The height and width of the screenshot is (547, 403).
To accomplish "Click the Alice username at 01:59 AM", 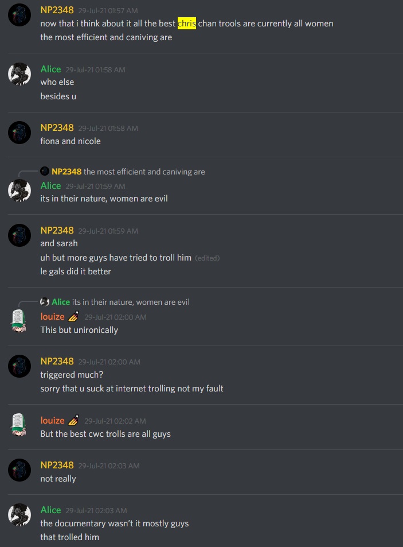I will (51, 185).
